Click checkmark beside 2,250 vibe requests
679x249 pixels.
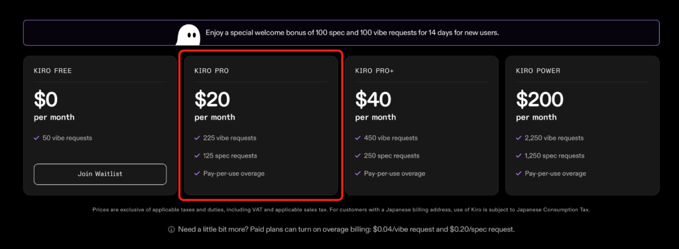click(x=519, y=138)
